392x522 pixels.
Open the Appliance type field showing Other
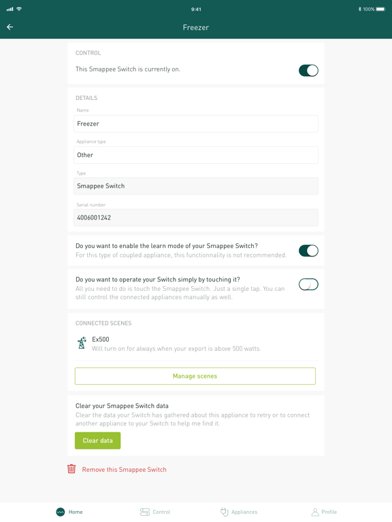coord(196,155)
